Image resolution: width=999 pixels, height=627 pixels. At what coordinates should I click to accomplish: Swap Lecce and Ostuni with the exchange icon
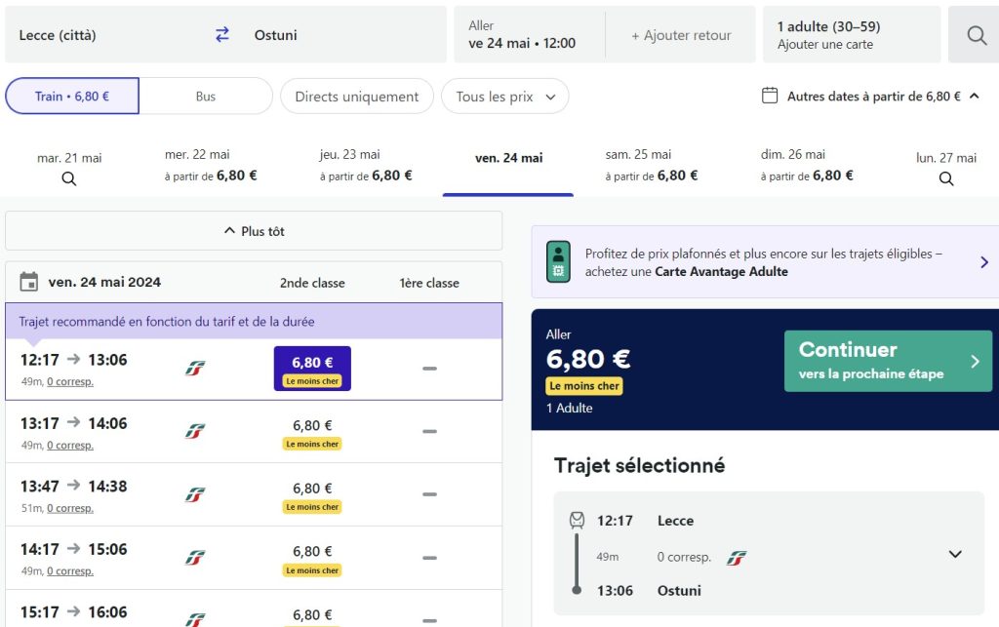[x=221, y=34]
